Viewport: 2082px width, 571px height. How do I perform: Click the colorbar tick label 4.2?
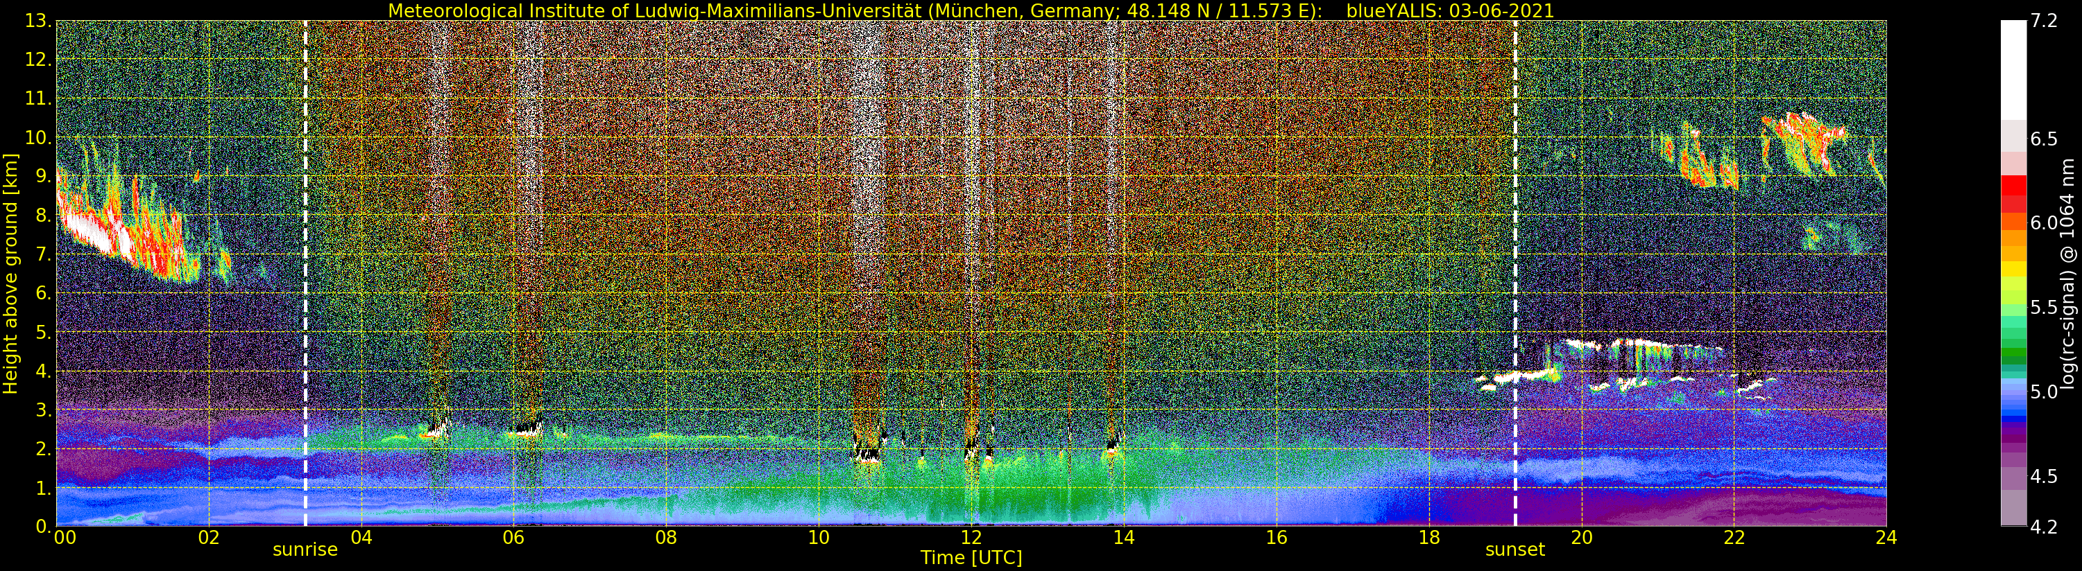[x=2044, y=527]
